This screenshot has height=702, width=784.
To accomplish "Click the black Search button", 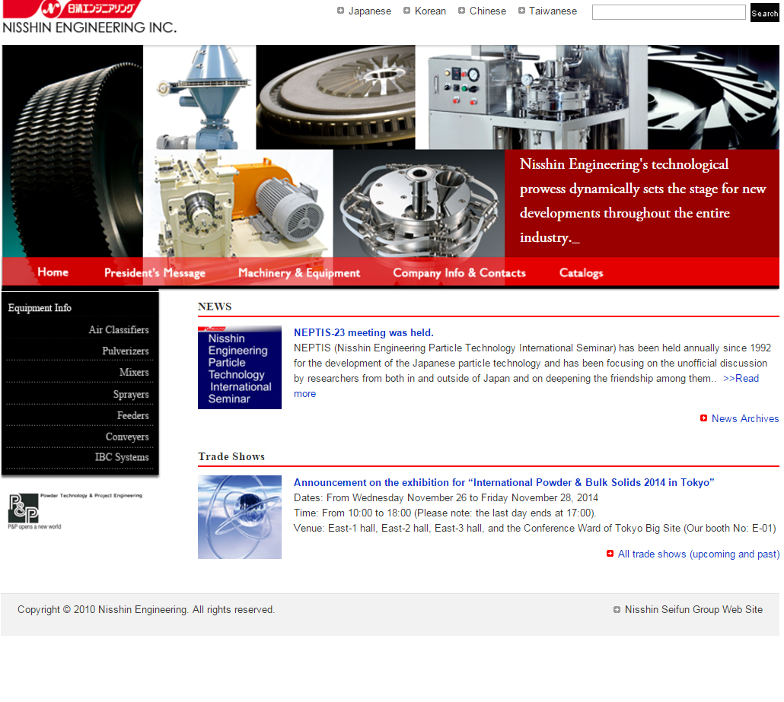I will click(x=764, y=13).
